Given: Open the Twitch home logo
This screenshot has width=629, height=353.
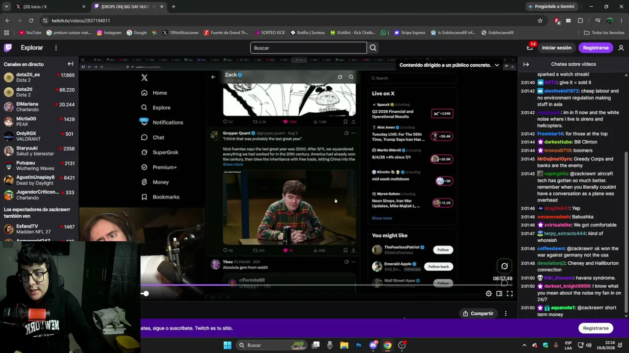Looking at the screenshot, I should 8,48.
